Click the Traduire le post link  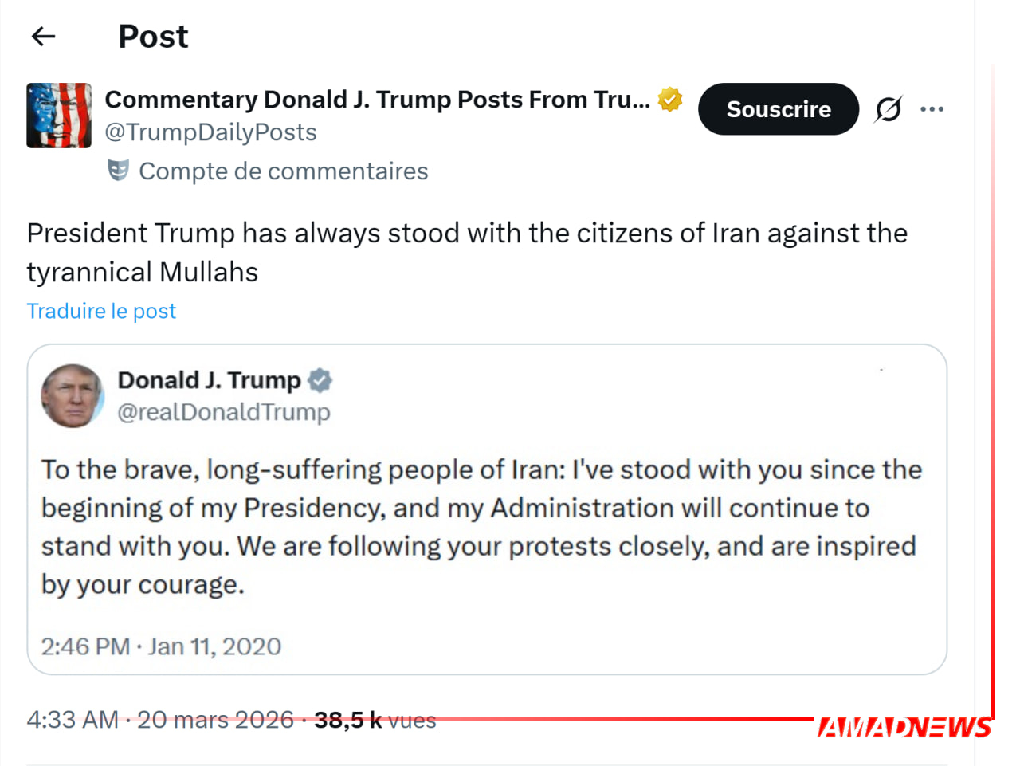tap(101, 311)
